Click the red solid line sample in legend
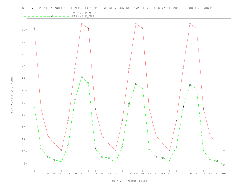 click(x=48, y=13)
